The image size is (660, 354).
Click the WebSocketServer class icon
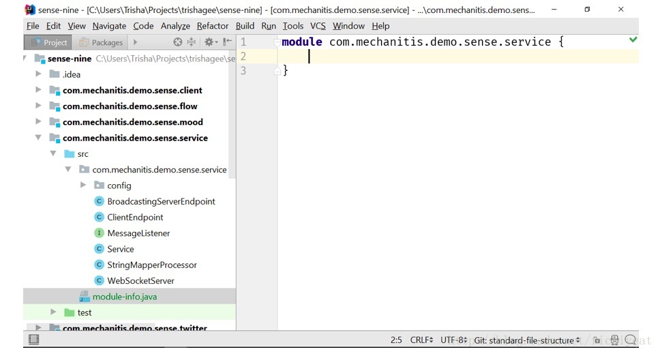click(x=99, y=280)
